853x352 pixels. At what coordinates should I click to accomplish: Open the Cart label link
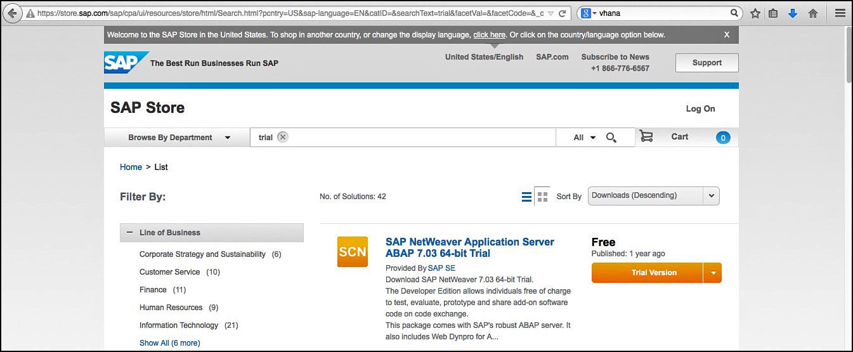pos(680,137)
